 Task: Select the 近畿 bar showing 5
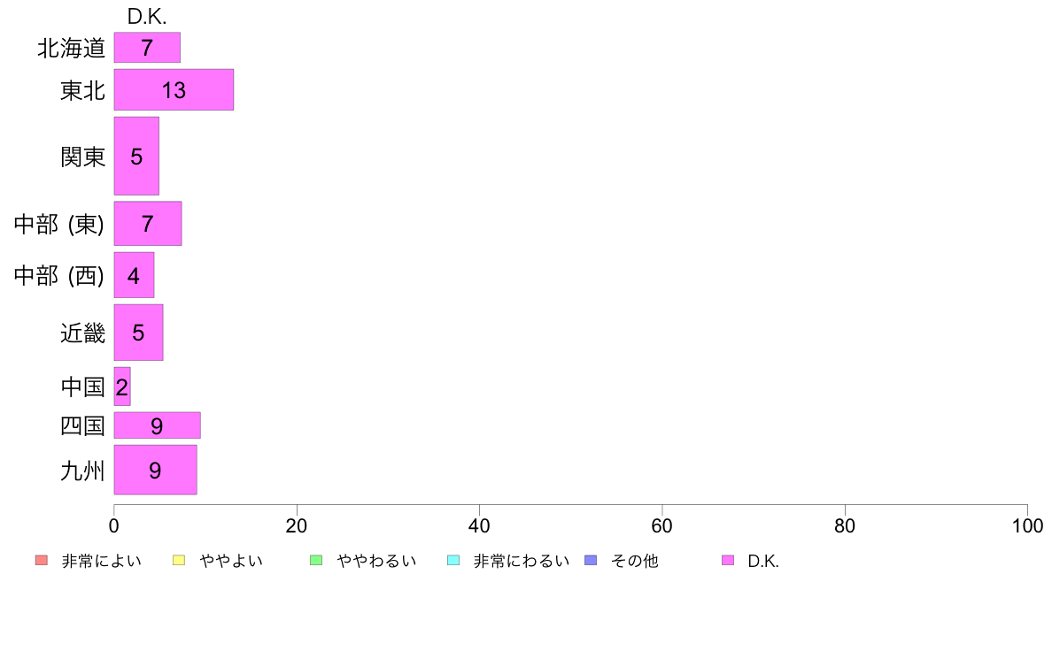(x=138, y=333)
